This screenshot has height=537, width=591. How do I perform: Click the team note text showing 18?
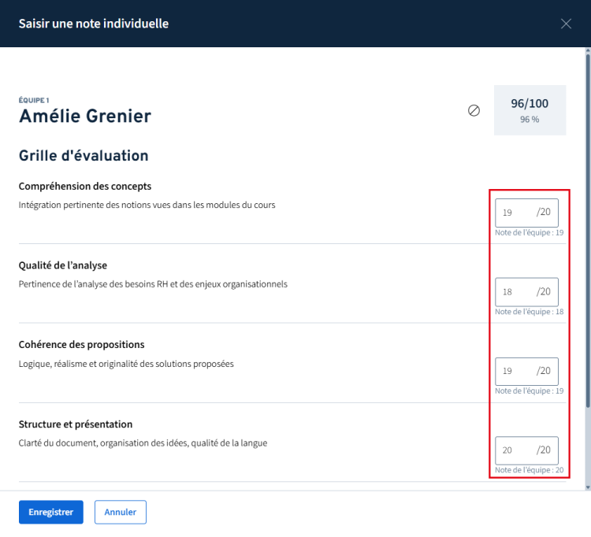click(529, 312)
